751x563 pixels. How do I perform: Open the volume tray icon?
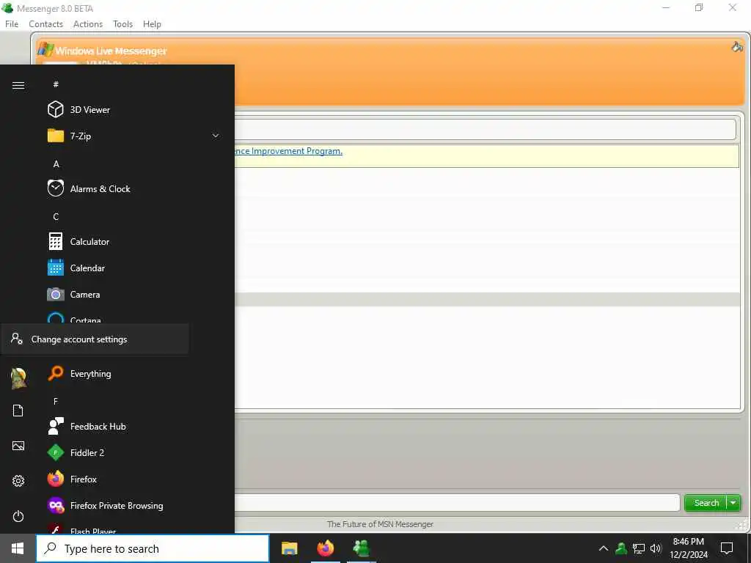[656, 548]
